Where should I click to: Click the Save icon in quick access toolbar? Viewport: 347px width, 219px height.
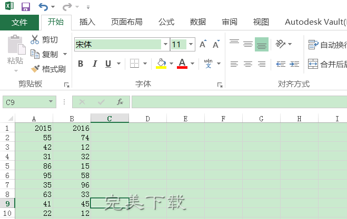26,7
